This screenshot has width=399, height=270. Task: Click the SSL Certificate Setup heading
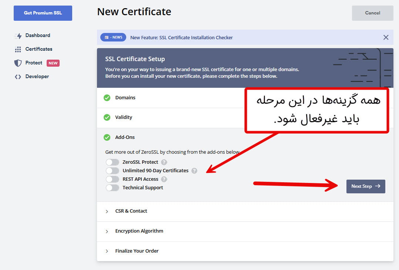click(135, 59)
